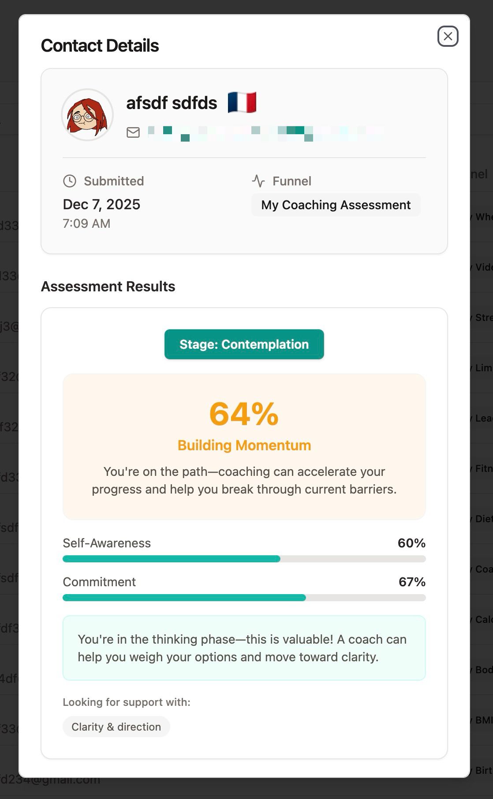
Task: Select the Clarity & direction tag
Action: coord(116,727)
